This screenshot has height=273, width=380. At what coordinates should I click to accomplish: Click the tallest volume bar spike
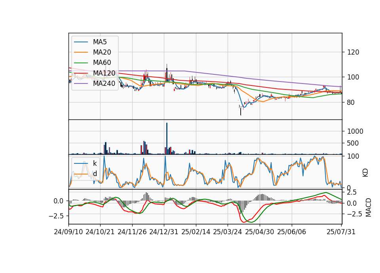tap(167, 138)
